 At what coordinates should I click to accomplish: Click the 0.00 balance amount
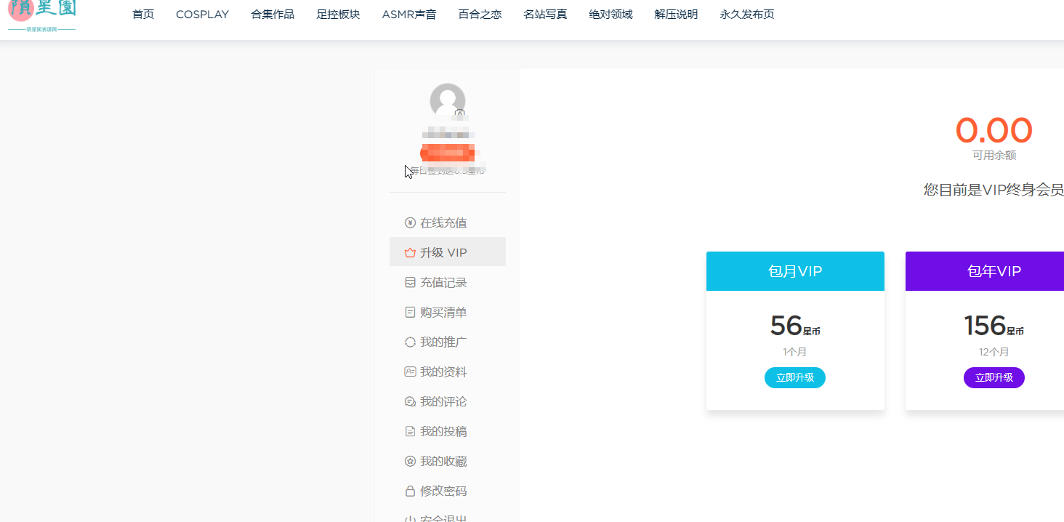coord(994,131)
